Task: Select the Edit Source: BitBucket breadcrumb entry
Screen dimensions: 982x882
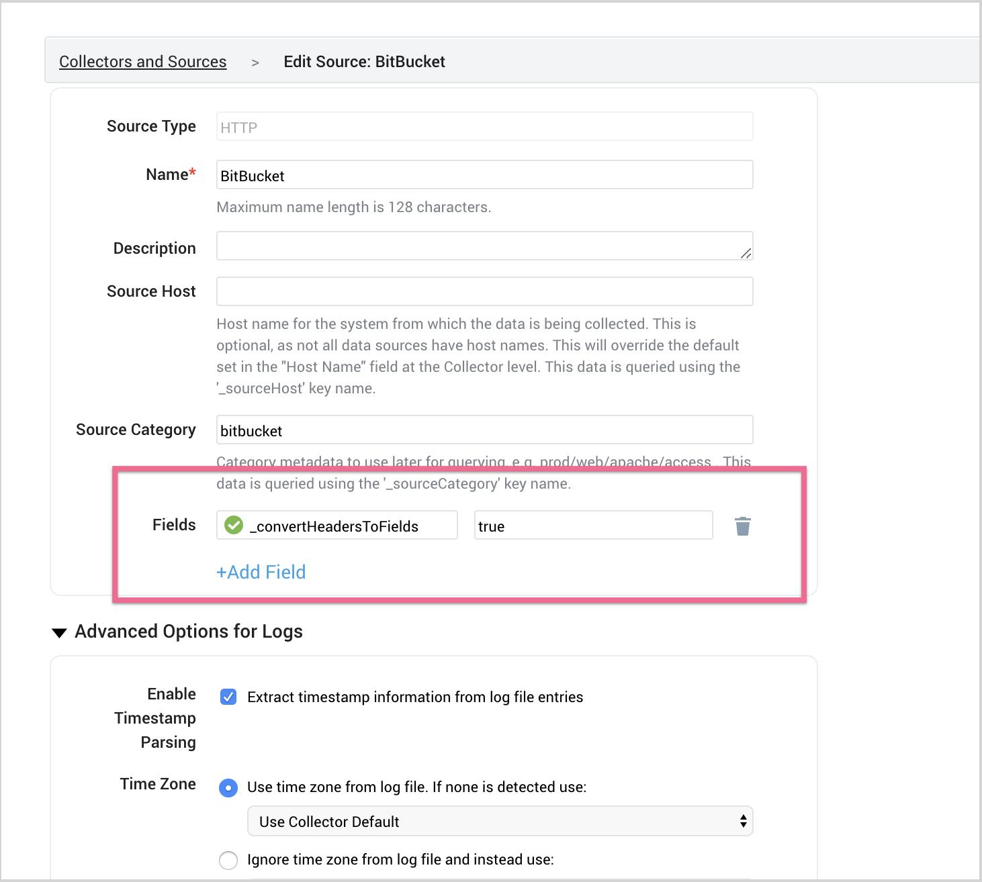Action: tap(364, 61)
